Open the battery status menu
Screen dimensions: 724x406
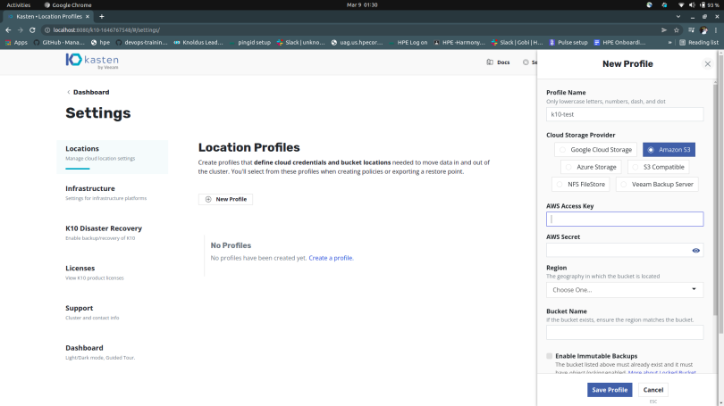[709, 5]
